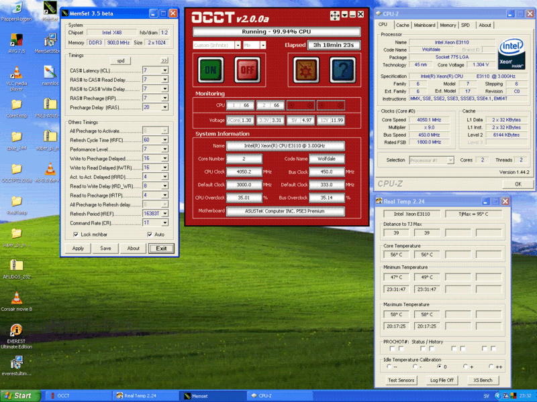Screen dimensions: 537x402
Task: Expand the CAS# Latency (tCL) dropdown
Action: click(165, 70)
